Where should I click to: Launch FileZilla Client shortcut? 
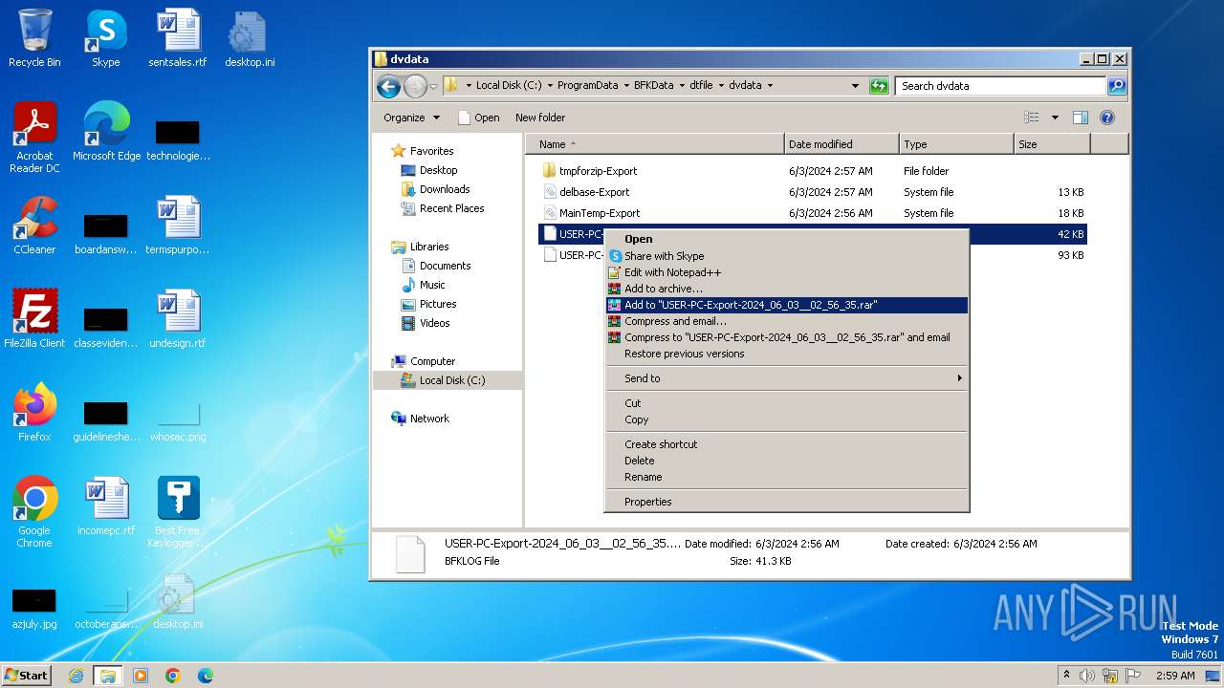(x=34, y=319)
